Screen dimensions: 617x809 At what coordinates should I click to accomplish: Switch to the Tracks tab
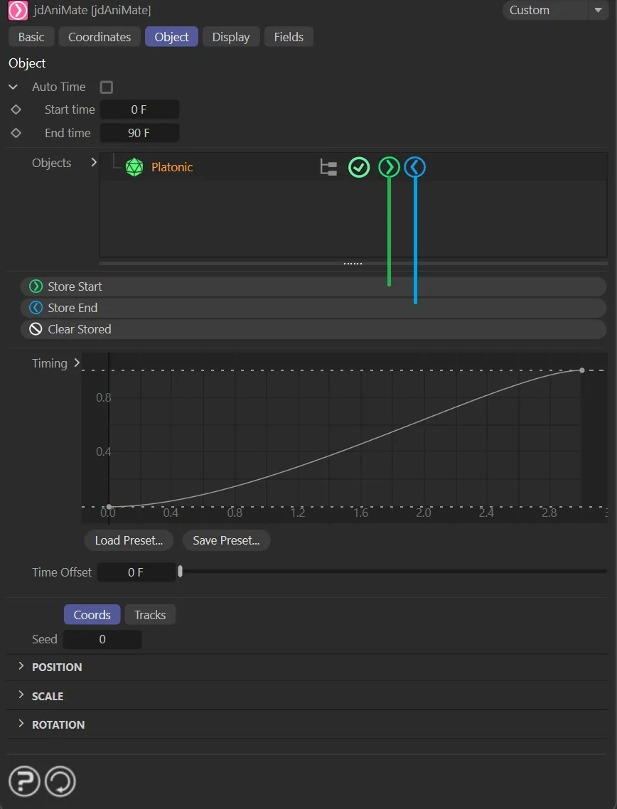149,614
